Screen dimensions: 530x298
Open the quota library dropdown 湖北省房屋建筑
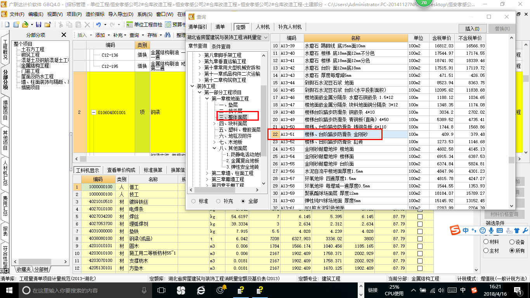(x=227, y=37)
